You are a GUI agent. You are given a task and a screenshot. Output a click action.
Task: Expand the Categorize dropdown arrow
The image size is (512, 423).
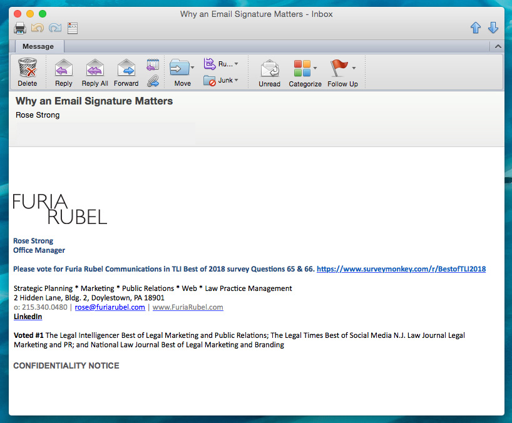coord(315,68)
